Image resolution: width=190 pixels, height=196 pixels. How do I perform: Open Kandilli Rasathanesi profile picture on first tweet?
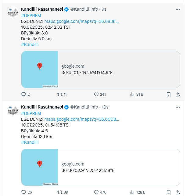[x=13, y=12]
